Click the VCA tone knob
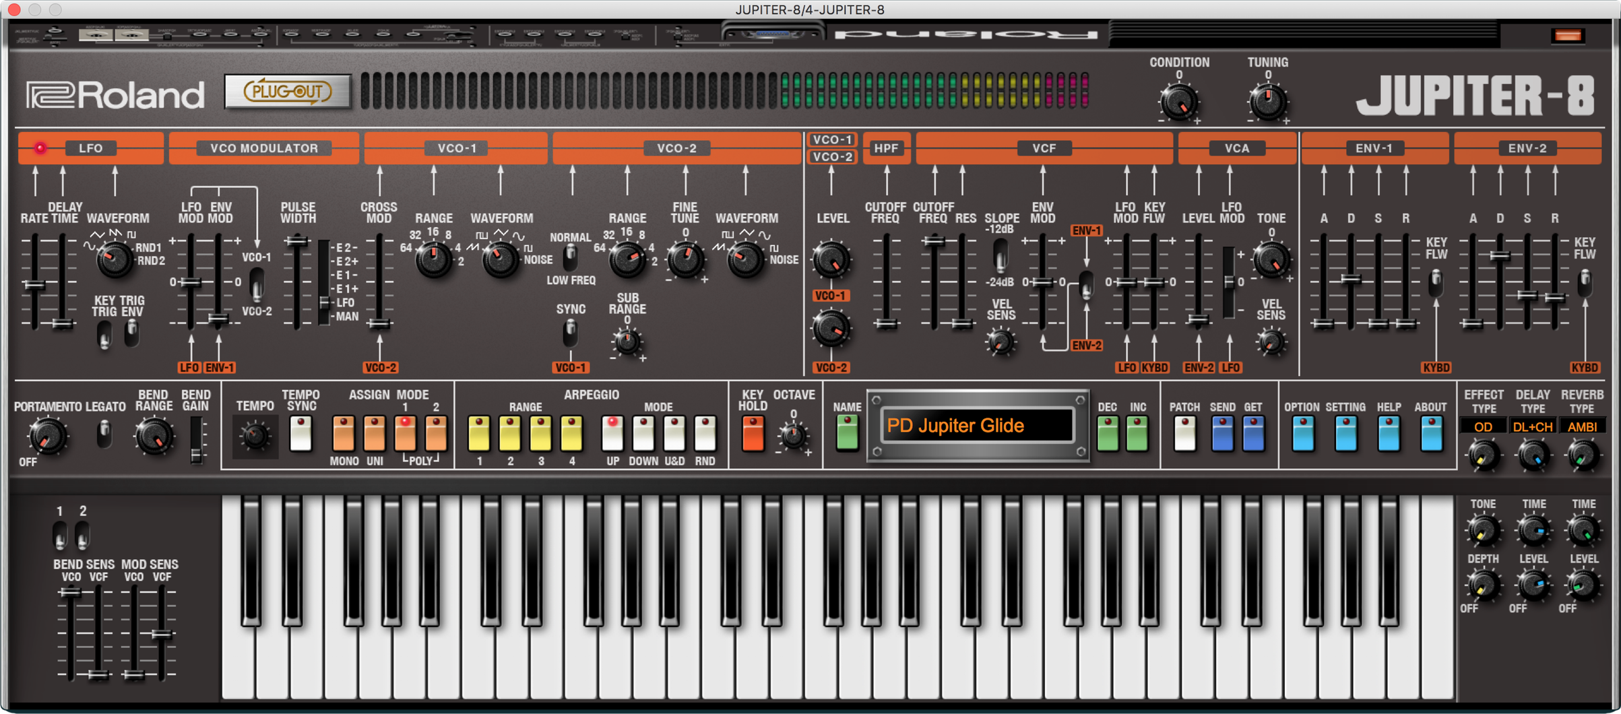This screenshot has height=714, width=1621. click(1271, 260)
